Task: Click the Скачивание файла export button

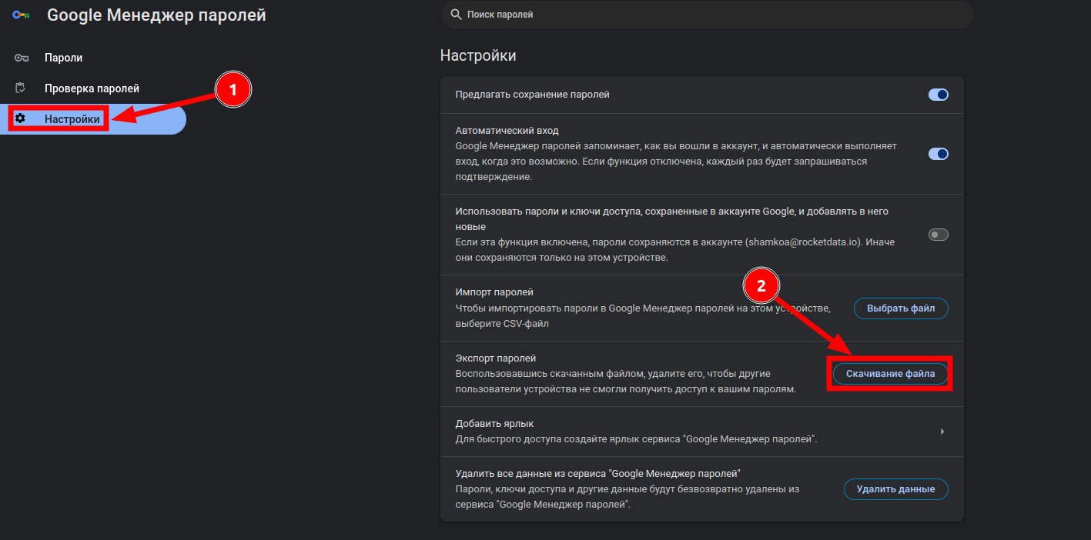Action: pyautogui.click(x=890, y=374)
